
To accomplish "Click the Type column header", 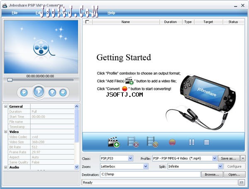I will 188,22.
